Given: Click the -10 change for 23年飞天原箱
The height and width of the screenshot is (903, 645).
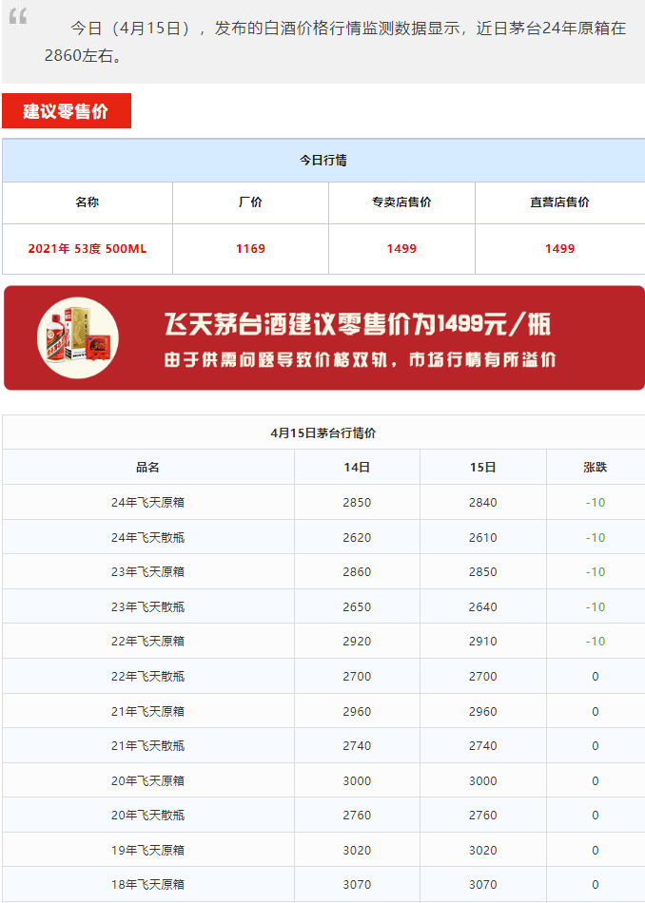Looking at the screenshot, I should point(596,572).
